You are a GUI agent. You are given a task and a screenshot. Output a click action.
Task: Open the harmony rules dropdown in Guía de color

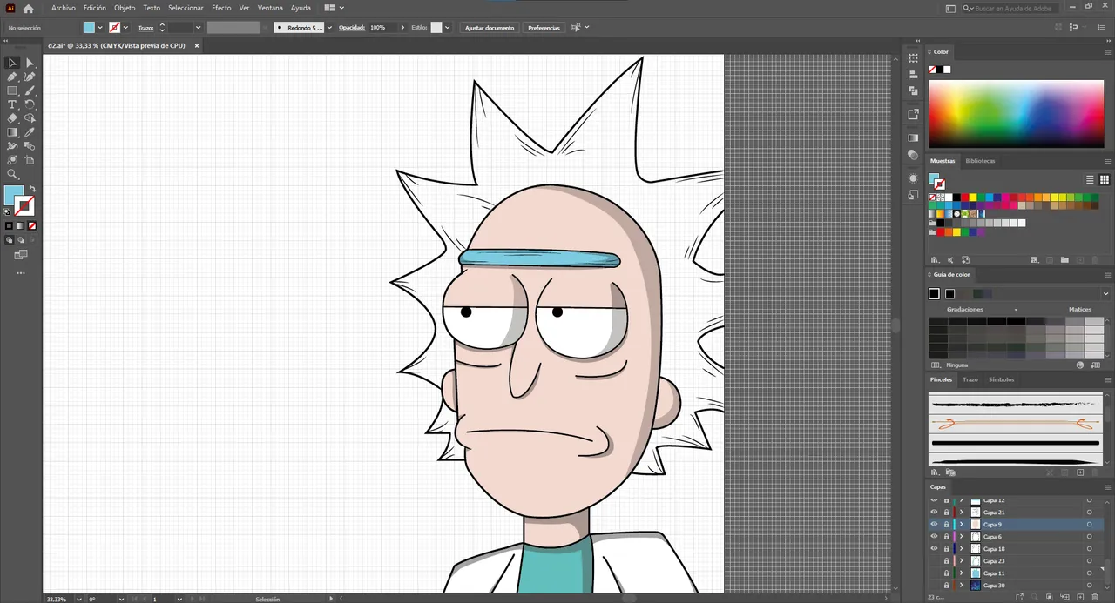1105,294
